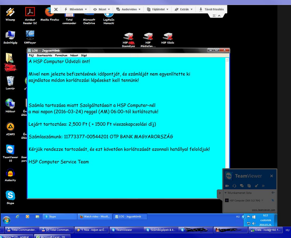The image size is (291, 238).
Task: Click the remote cursor icon beside HSP Computer
Action: tap(273, 200)
